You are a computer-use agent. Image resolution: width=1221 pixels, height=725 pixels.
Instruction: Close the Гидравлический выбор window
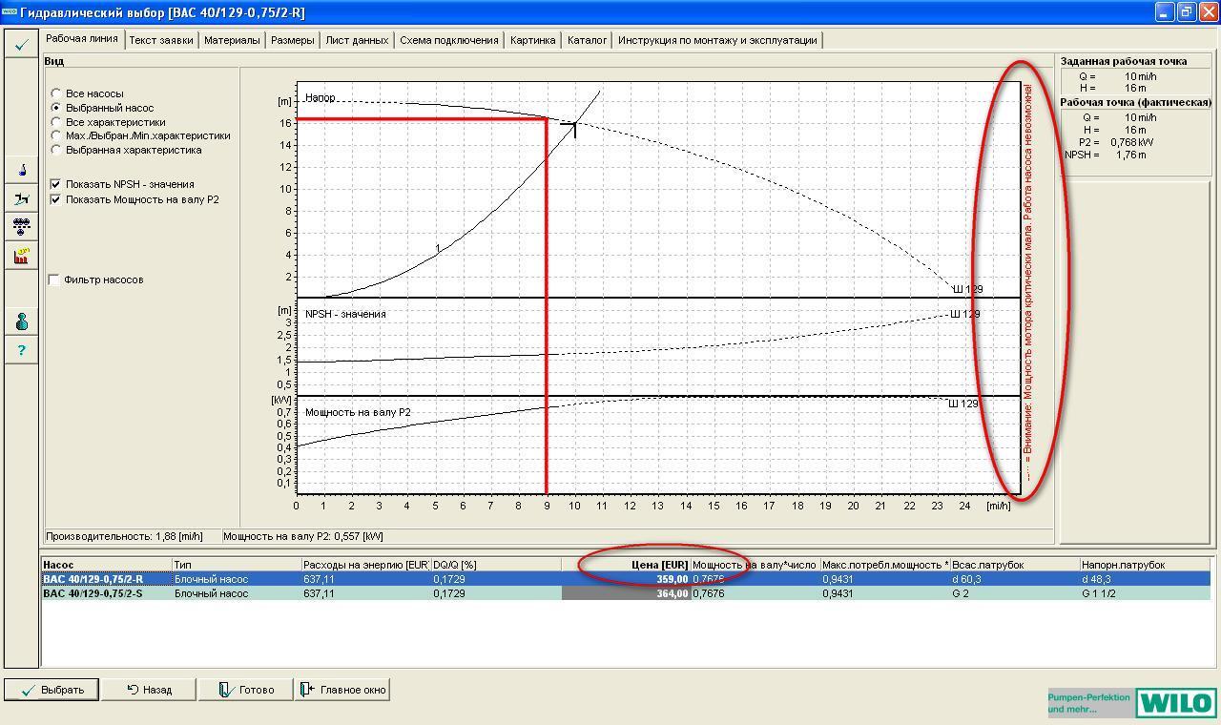[1208, 12]
